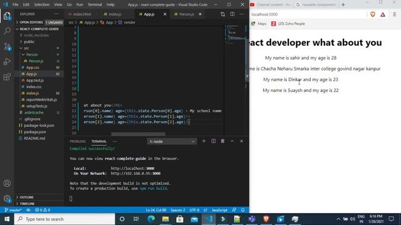Click the Maps bookmark in browser

coord(259,24)
